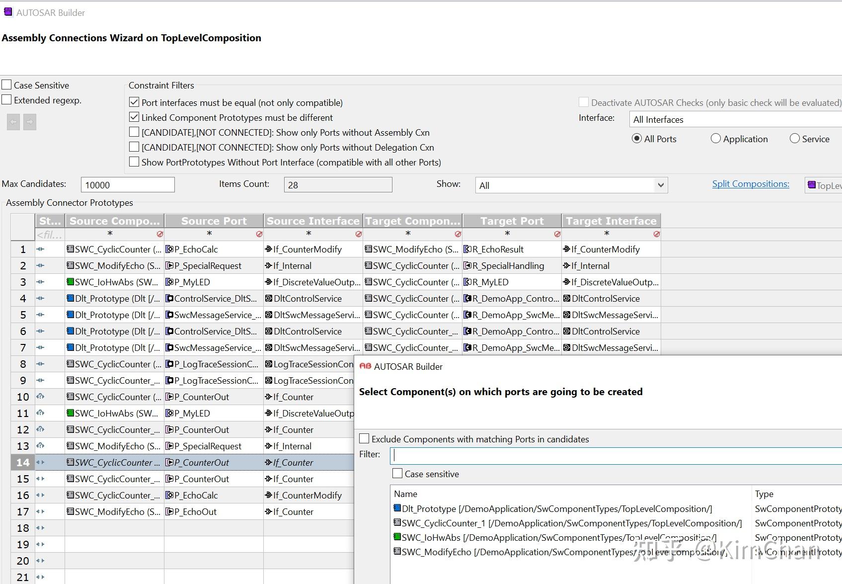Click the green SWC_IoHwAbs icon in row 3

point(71,282)
